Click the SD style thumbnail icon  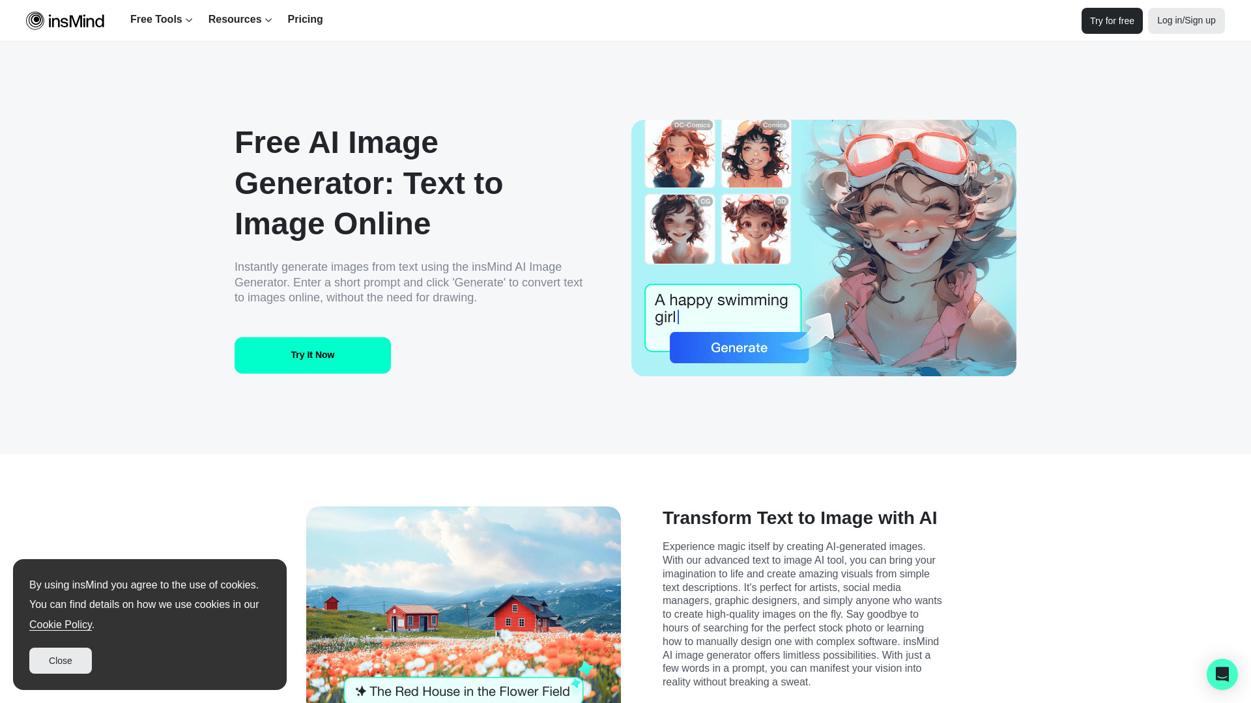(x=756, y=227)
